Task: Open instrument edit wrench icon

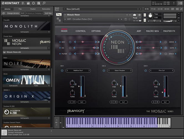Action: pyautogui.click(x=59, y=14)
